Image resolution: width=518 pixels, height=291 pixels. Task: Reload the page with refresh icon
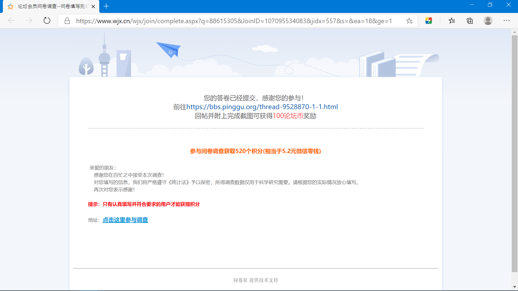coord(47,20)
